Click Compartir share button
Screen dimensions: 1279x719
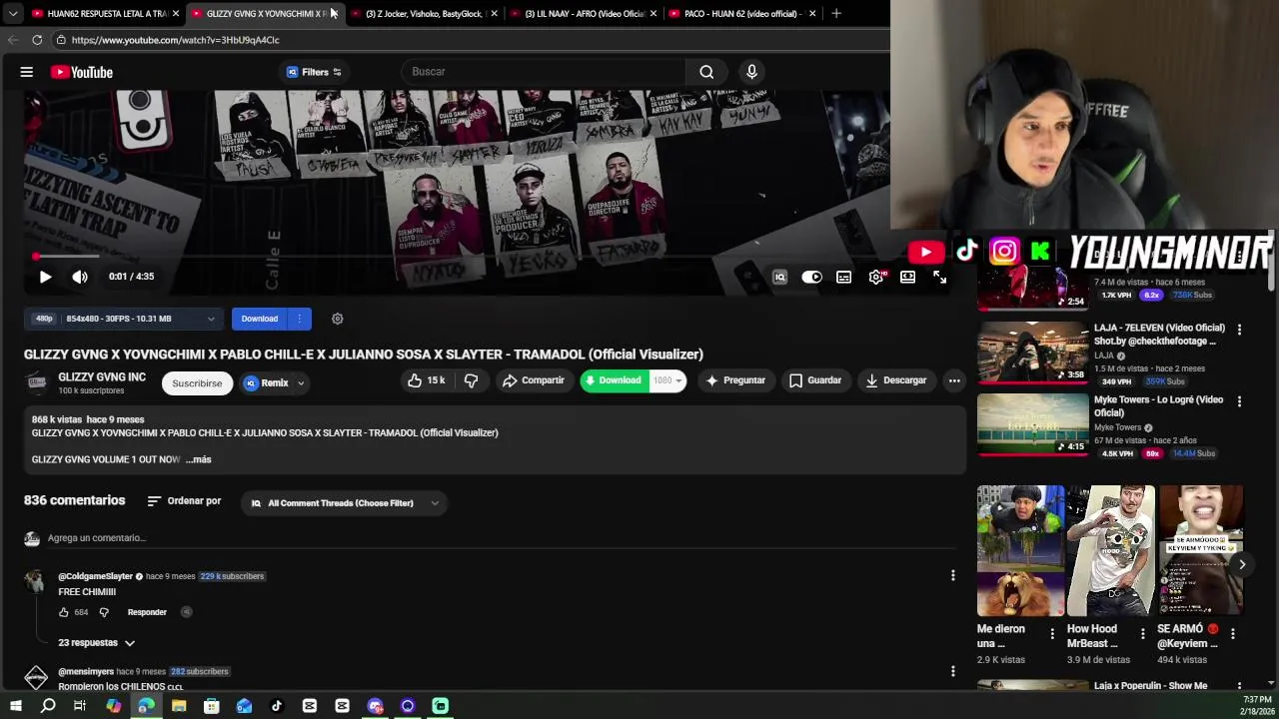[534, 380]
